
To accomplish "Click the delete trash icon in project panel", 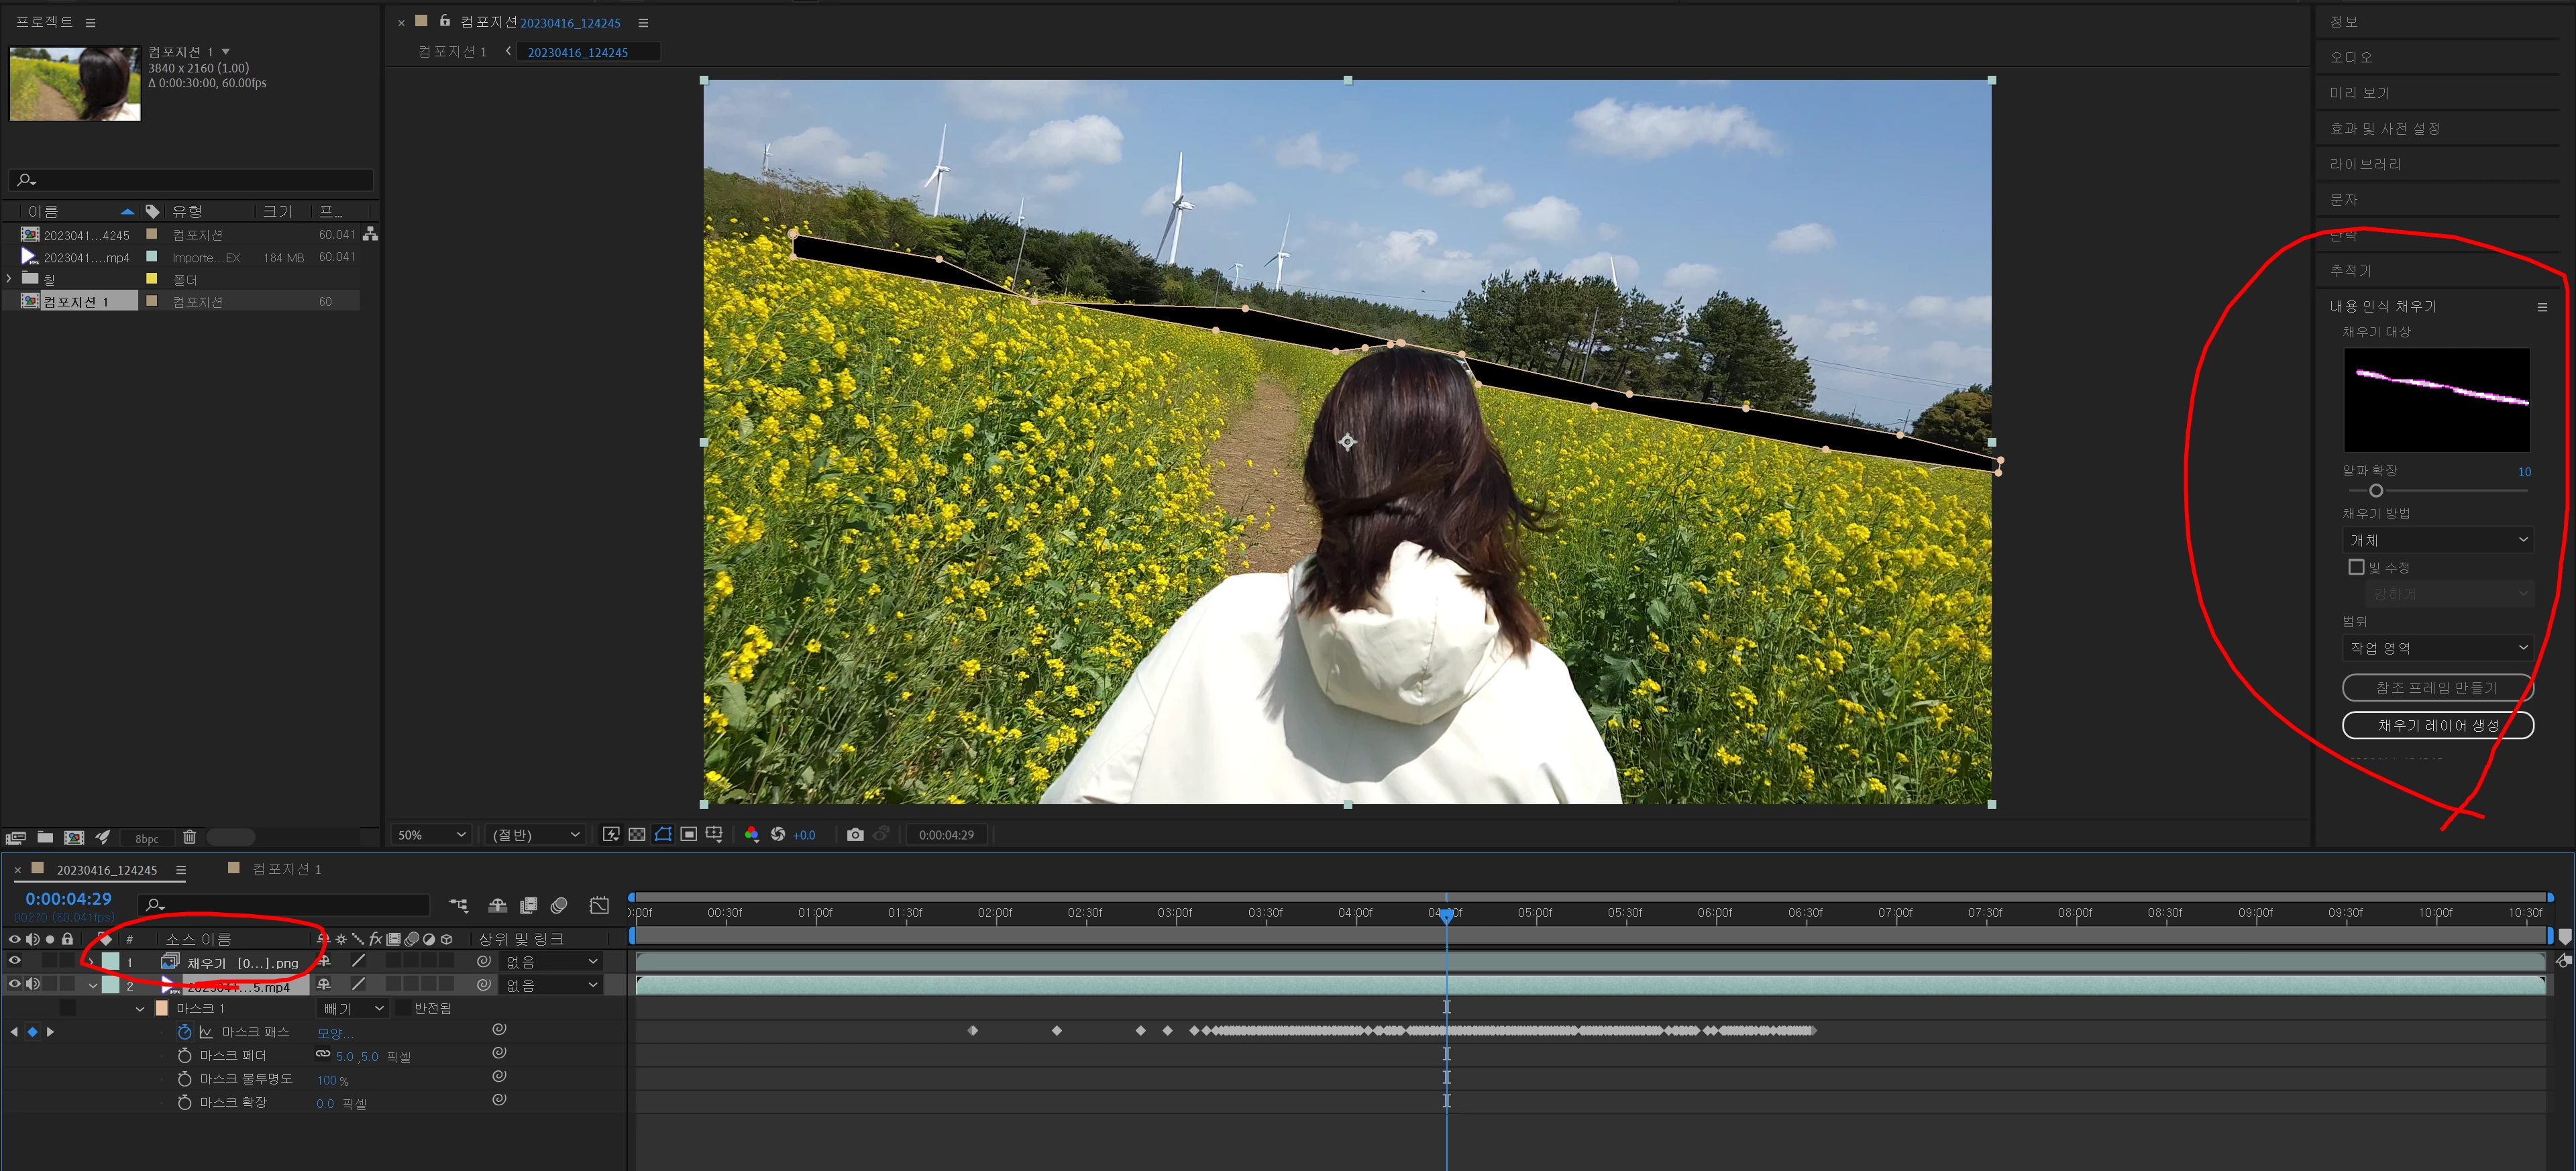I will [x=189, y=838].
